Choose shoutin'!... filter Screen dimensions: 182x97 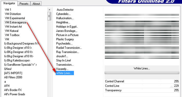tap(62, 56)
